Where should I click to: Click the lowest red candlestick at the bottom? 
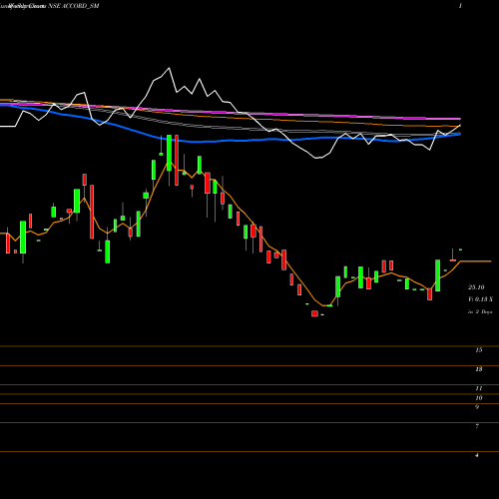[x=314, y=313]
